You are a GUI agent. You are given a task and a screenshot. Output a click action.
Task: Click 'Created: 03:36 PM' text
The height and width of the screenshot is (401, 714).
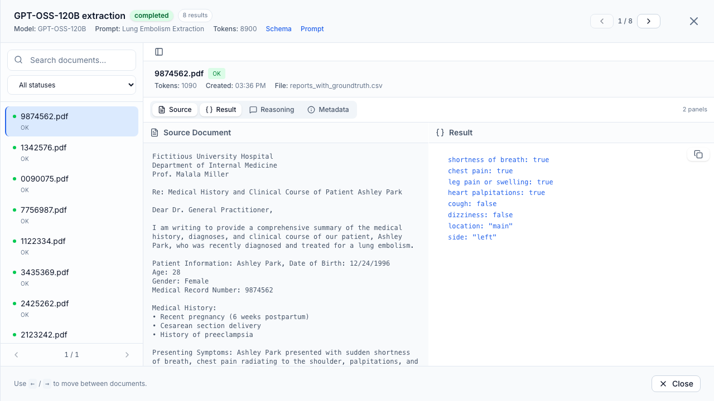[x=235, y=86]
